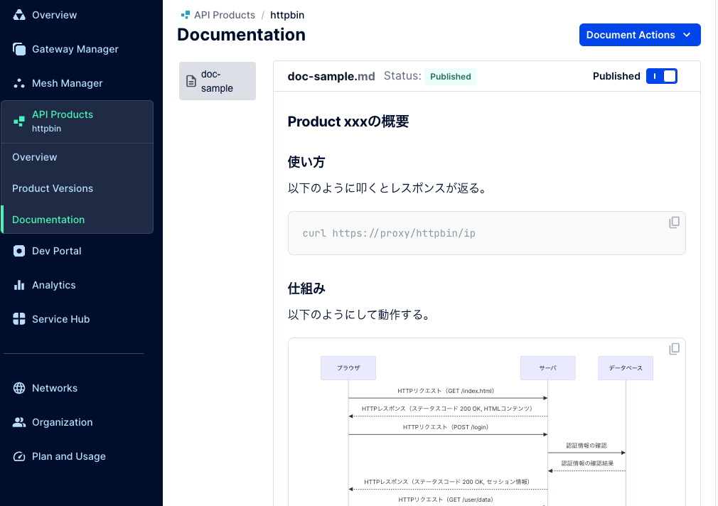The image size is (718, 506).
Task: Open Service Hub from the sidebar
Action: click(x=61, y=319)
